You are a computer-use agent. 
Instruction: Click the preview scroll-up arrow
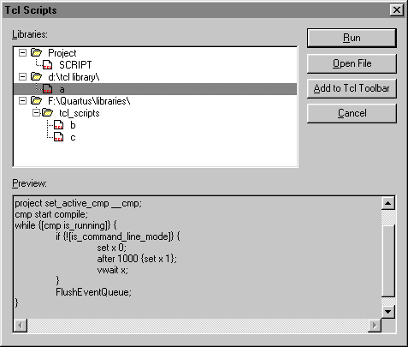(x=387, y=203)
